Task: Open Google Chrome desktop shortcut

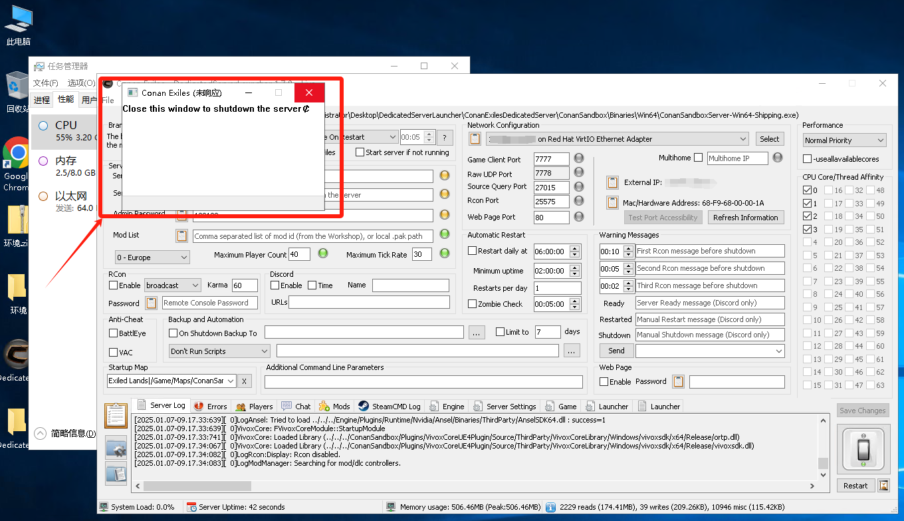Action: [x=15, y=163]
